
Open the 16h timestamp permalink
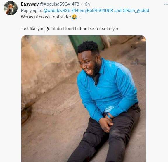86,4
